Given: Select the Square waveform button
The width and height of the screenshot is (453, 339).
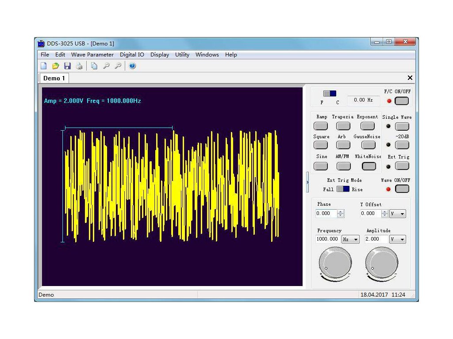Looking at the screenshot, I should click(x=321, y=145).
